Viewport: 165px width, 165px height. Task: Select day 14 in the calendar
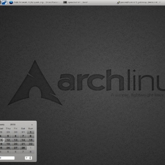[23, 140]
